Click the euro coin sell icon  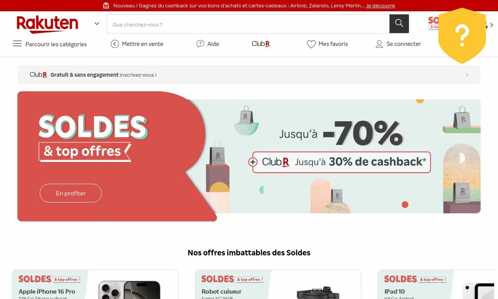tap(115, 44)
